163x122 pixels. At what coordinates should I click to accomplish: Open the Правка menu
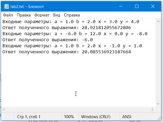point(24,15)
